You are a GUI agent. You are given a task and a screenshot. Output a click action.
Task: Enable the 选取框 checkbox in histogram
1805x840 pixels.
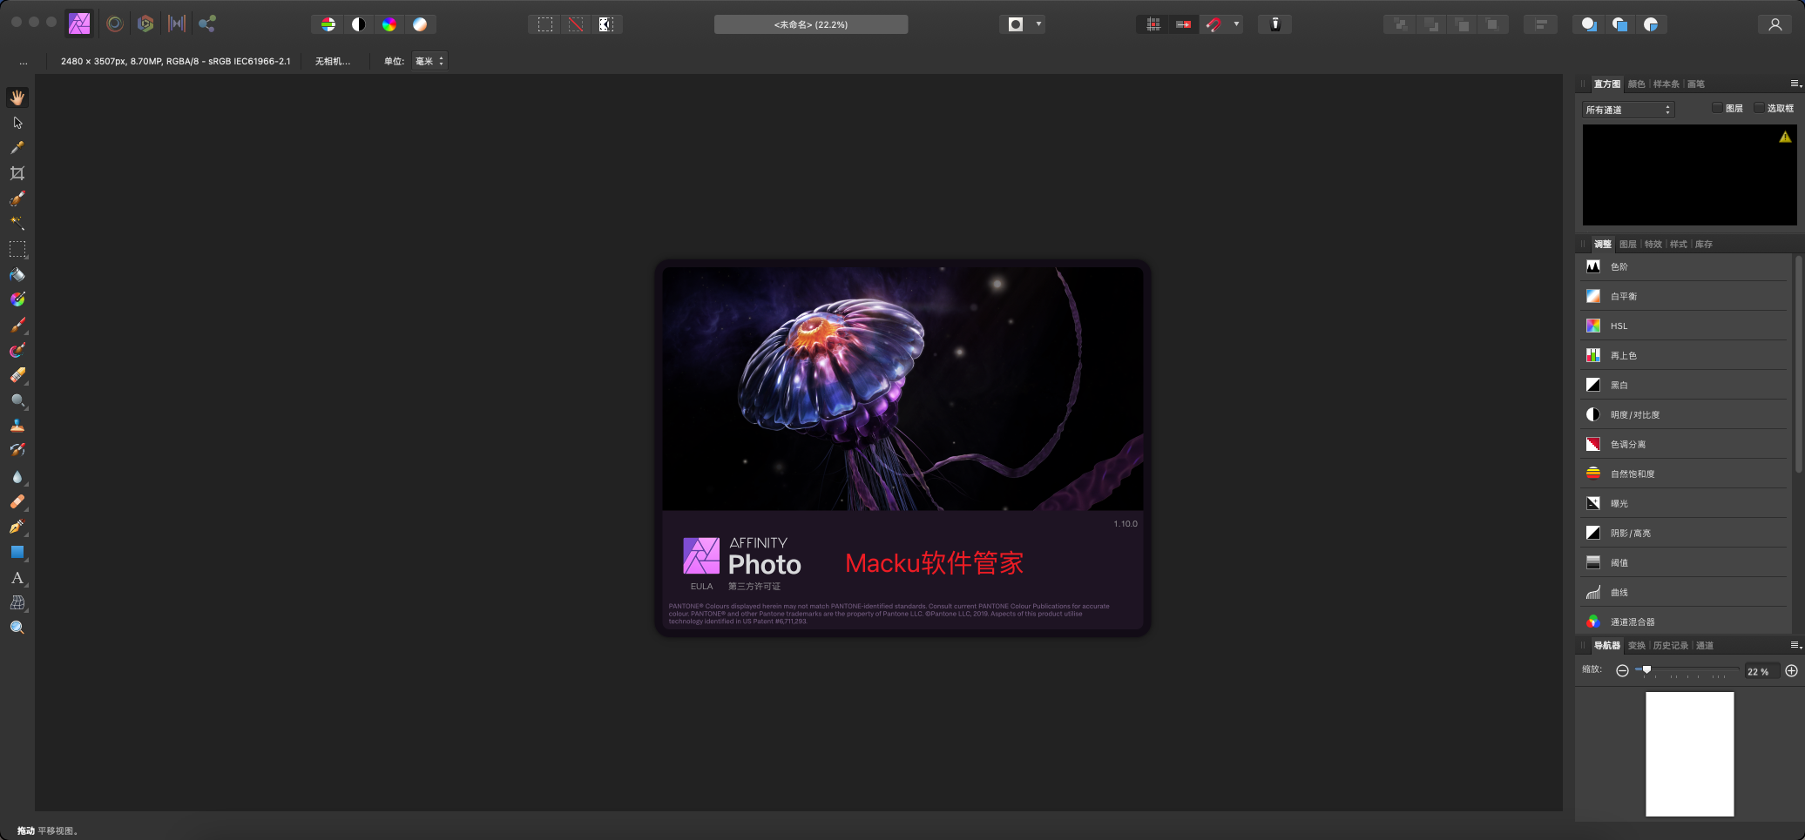1759,108
